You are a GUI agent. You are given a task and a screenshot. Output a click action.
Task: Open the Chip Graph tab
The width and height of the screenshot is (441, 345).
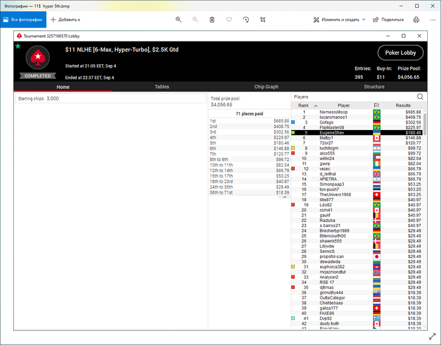266,87
